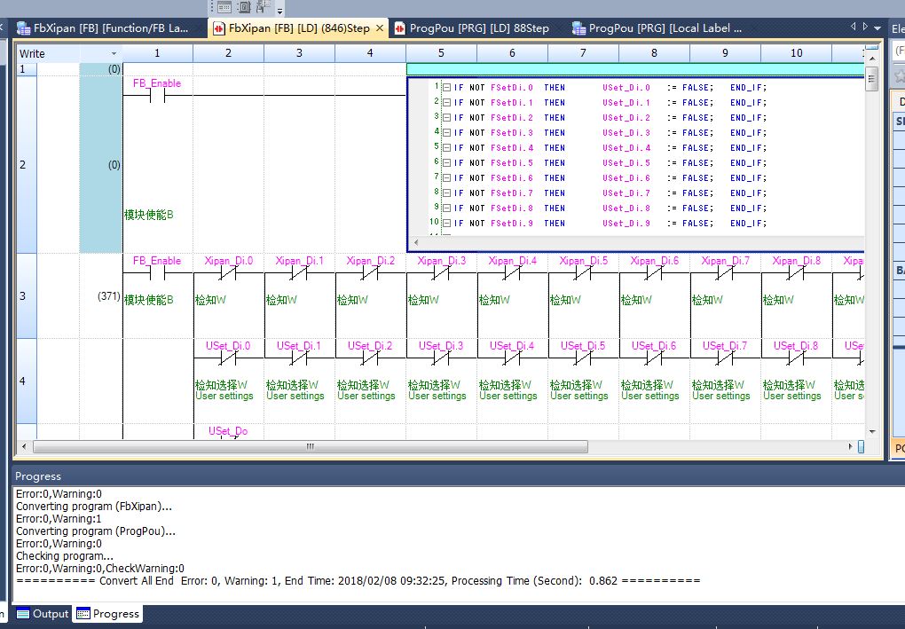This screenshot has height=629, width=905.
Task: Click the ProgPou [LD] tab icon
Action: click(400, 28)
